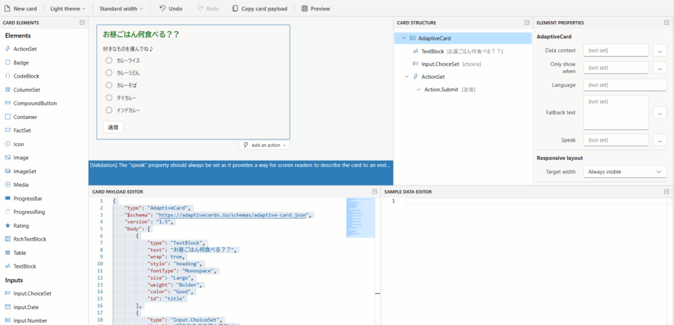Viewport: 674px width, 325px height.
Task: Open binding editor for Speak
Action: click(x=660, y=139)
